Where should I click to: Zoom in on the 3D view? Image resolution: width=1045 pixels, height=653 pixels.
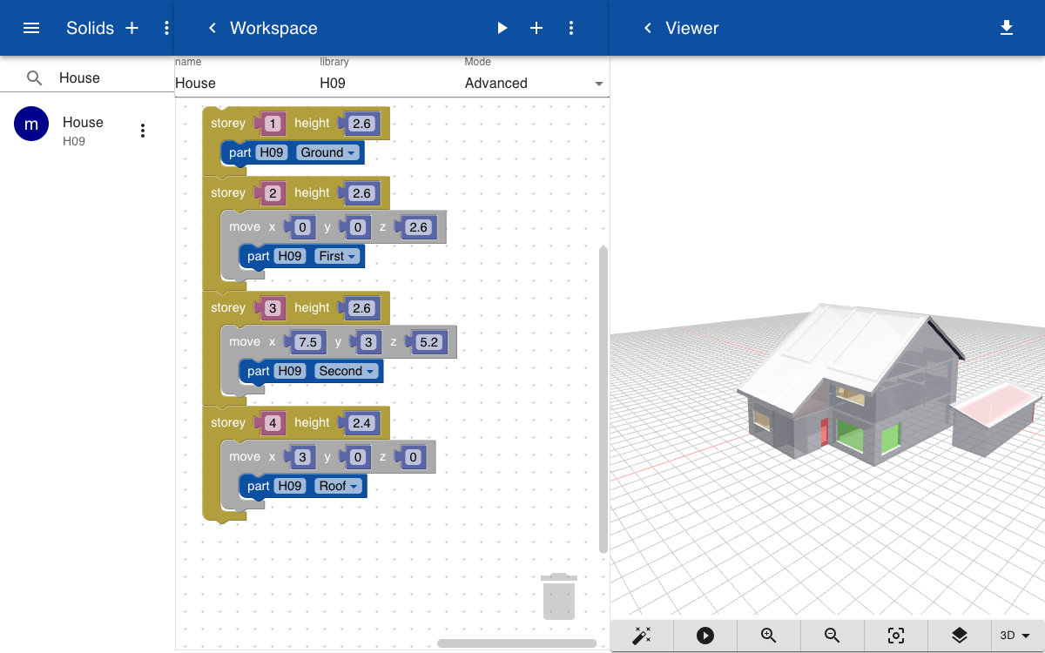(769, 636)
